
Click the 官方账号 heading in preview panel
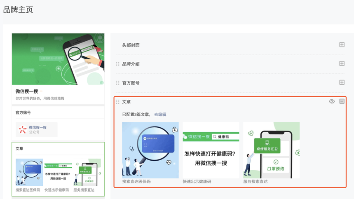(23, 112)
